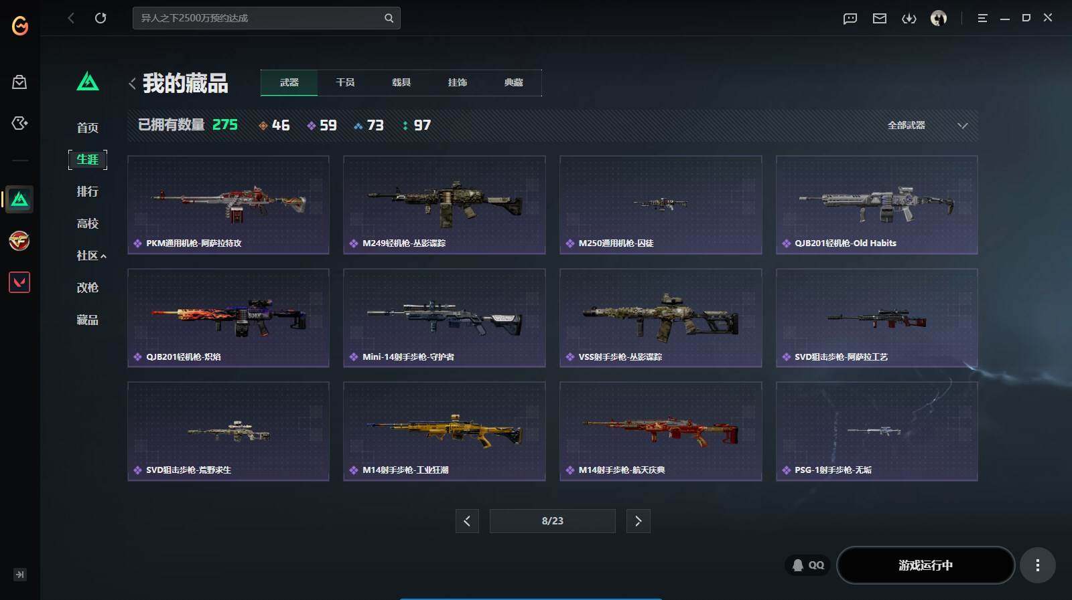Open the download manager icon
Image resolution: width=1072 pixels, height=600 pixels.
(909, 18)
